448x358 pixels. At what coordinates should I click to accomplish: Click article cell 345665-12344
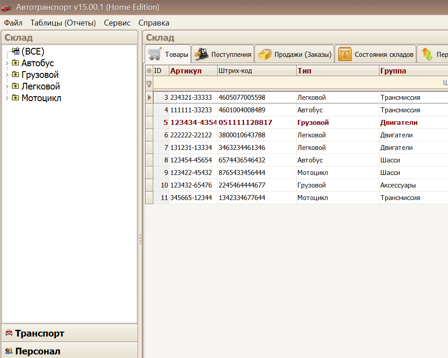click(x=193, y=198)
